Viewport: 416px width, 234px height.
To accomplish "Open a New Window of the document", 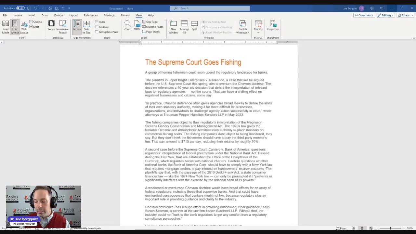I will pyautogui.click(x=174, y=27).
